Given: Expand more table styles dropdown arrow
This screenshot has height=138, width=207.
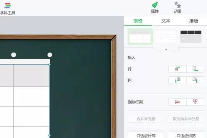Looking at the screenshot, I should tap(166, 49).
